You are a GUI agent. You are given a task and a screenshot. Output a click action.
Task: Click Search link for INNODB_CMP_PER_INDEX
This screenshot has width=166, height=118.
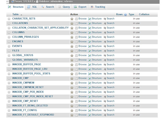[110, 92]
